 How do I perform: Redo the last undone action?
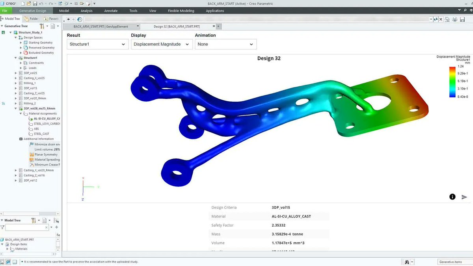pyautogui.click(x=51, y=4)
